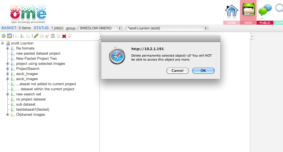Expand right panel with double chevron
Screen dimensions: 283x152
click(252, 37)
